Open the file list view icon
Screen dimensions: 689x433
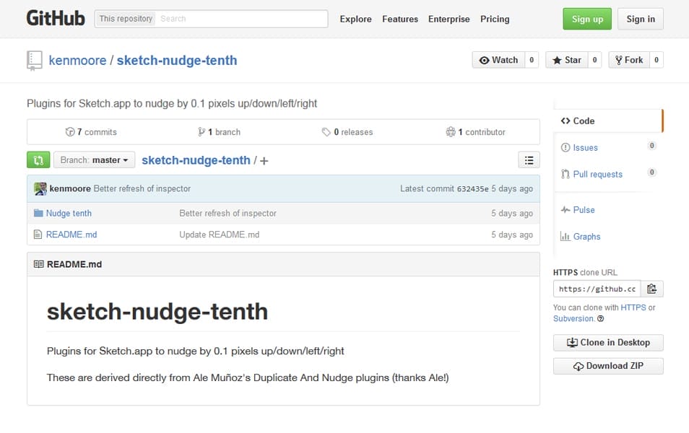[529, 159]
